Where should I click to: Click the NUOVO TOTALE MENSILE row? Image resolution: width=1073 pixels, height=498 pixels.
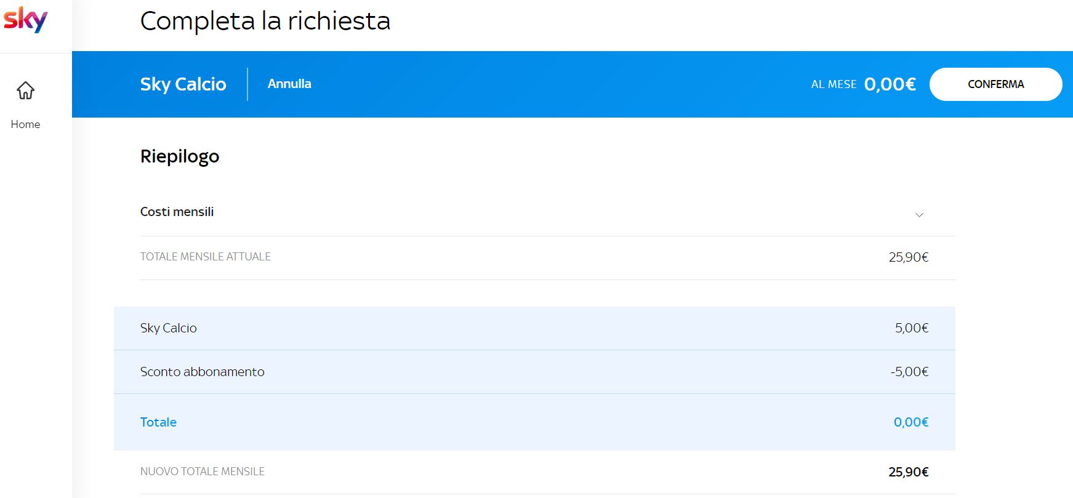(x=548, y=472)
